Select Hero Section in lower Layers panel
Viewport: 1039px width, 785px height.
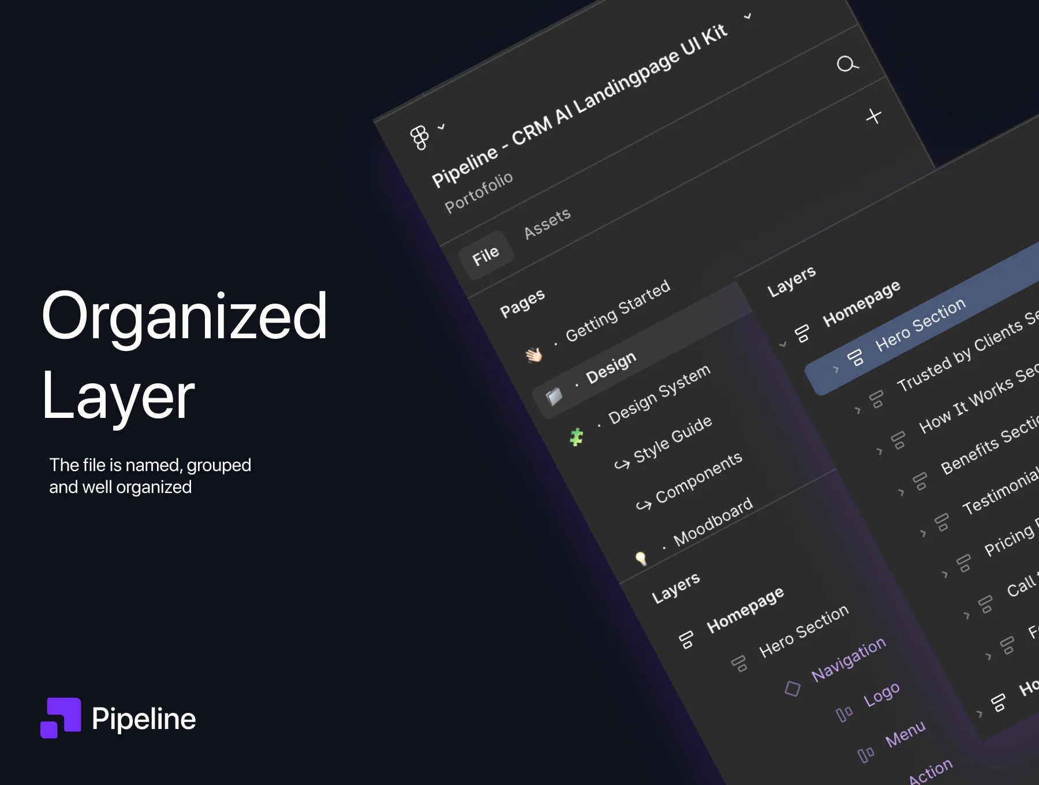(x=803, y=631)
